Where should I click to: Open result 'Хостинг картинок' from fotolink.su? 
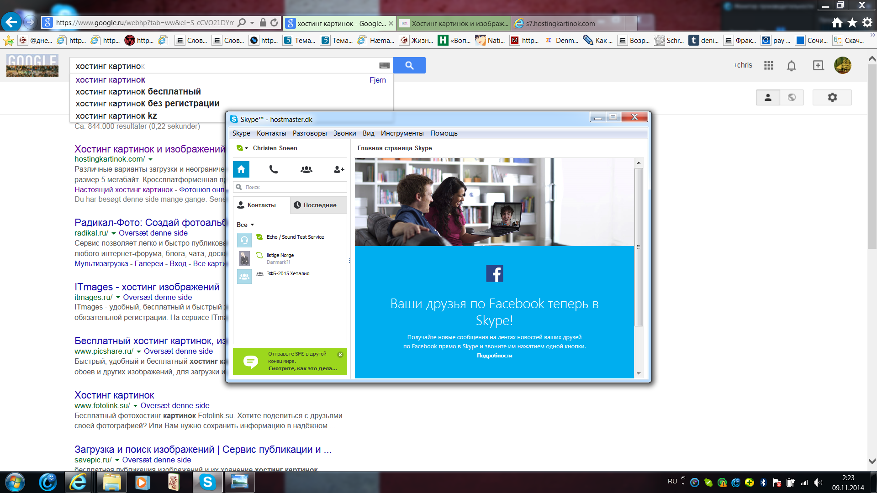(x=114, y=395)
